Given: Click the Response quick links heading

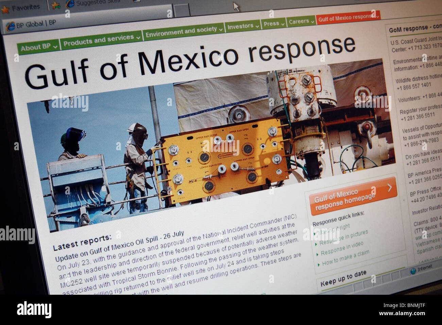Looking at the screenshot, I should click(338, 219).
